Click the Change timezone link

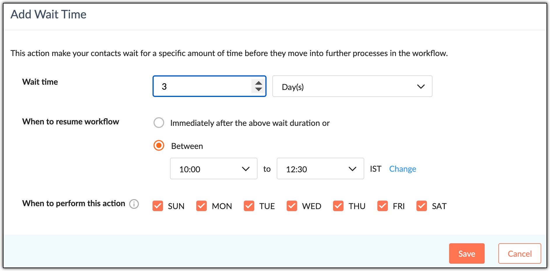[x=402, y=169]
